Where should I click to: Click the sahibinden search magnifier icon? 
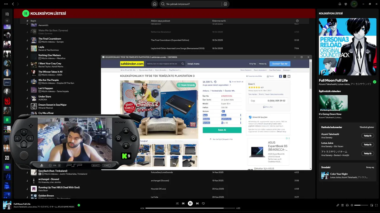coord(183,64)
